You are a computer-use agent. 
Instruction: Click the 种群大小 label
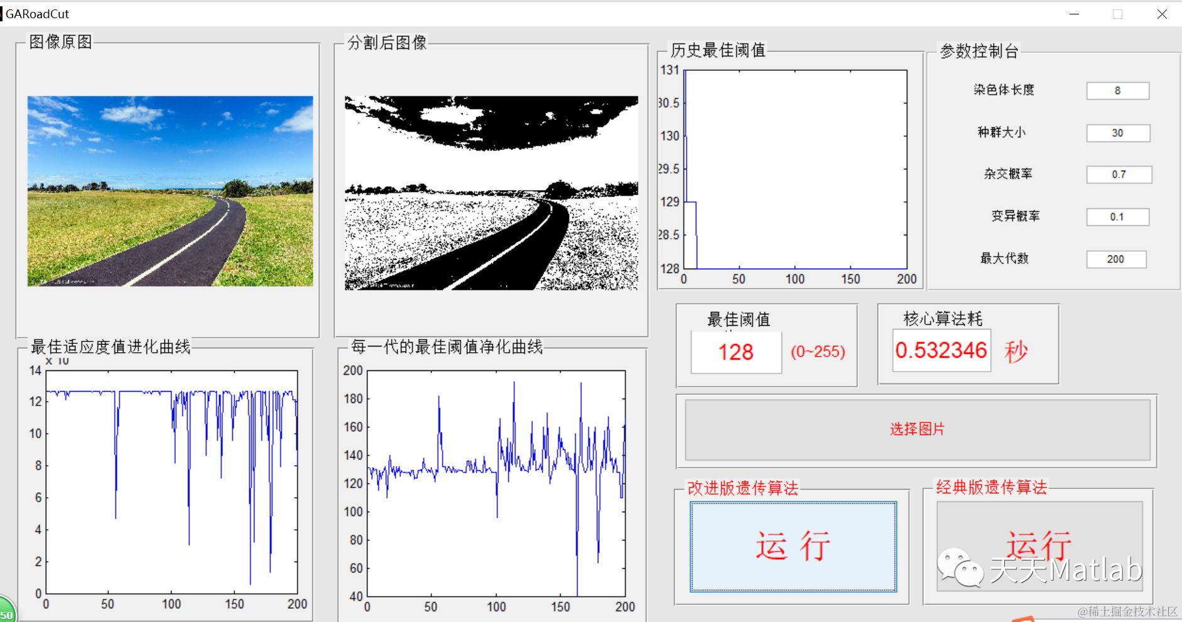coord(1001,132)
